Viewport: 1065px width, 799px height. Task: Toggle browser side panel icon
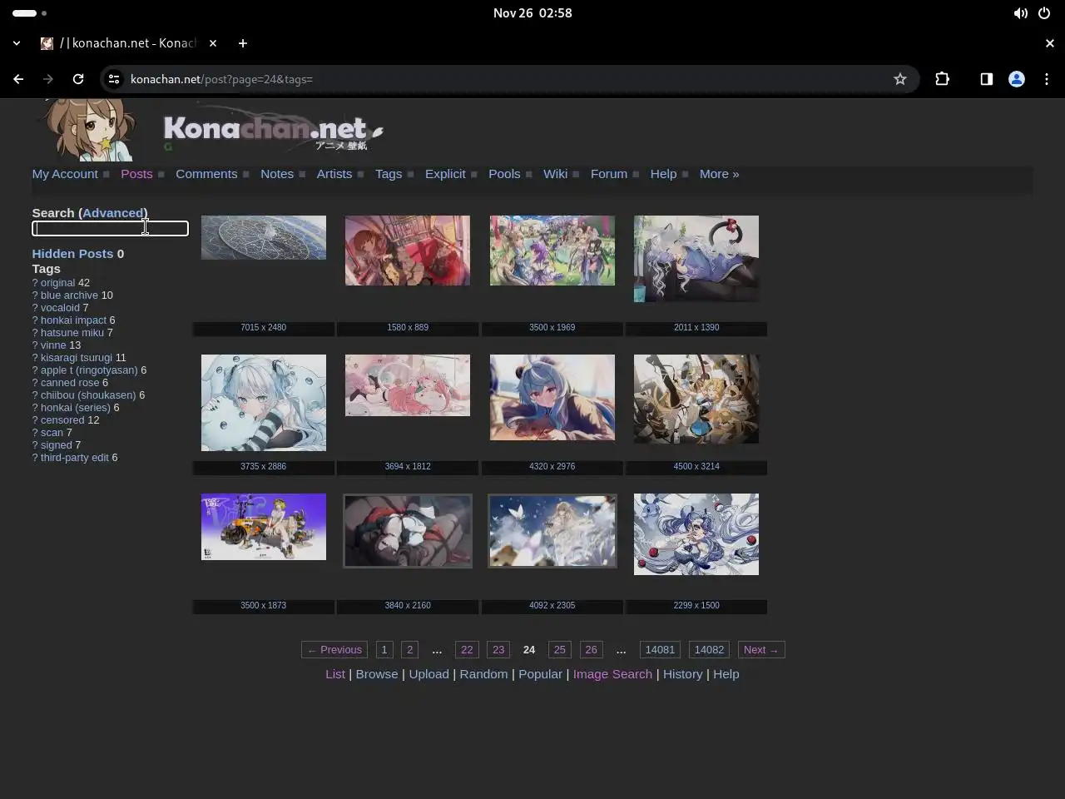(986, 79)
